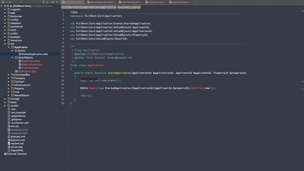Click the collapse all icon in Project panel
304x171 pixels.
point(47,2)
